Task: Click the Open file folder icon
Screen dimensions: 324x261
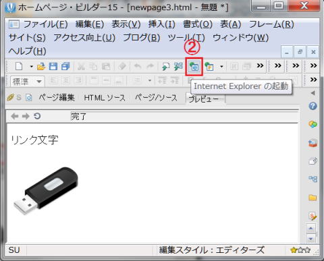Action: click(x=41, y=67)
